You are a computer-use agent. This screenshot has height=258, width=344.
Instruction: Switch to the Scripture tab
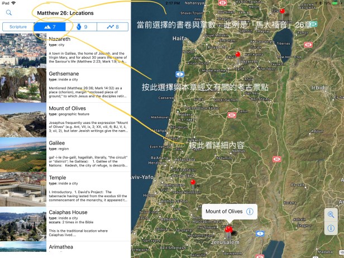[18, 27]
